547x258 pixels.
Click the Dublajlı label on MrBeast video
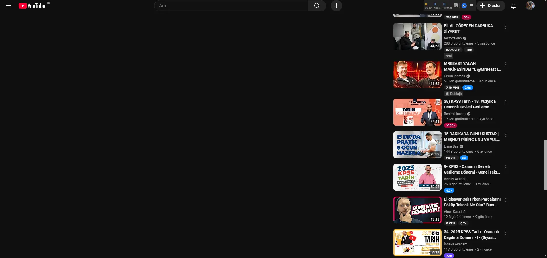453,94
